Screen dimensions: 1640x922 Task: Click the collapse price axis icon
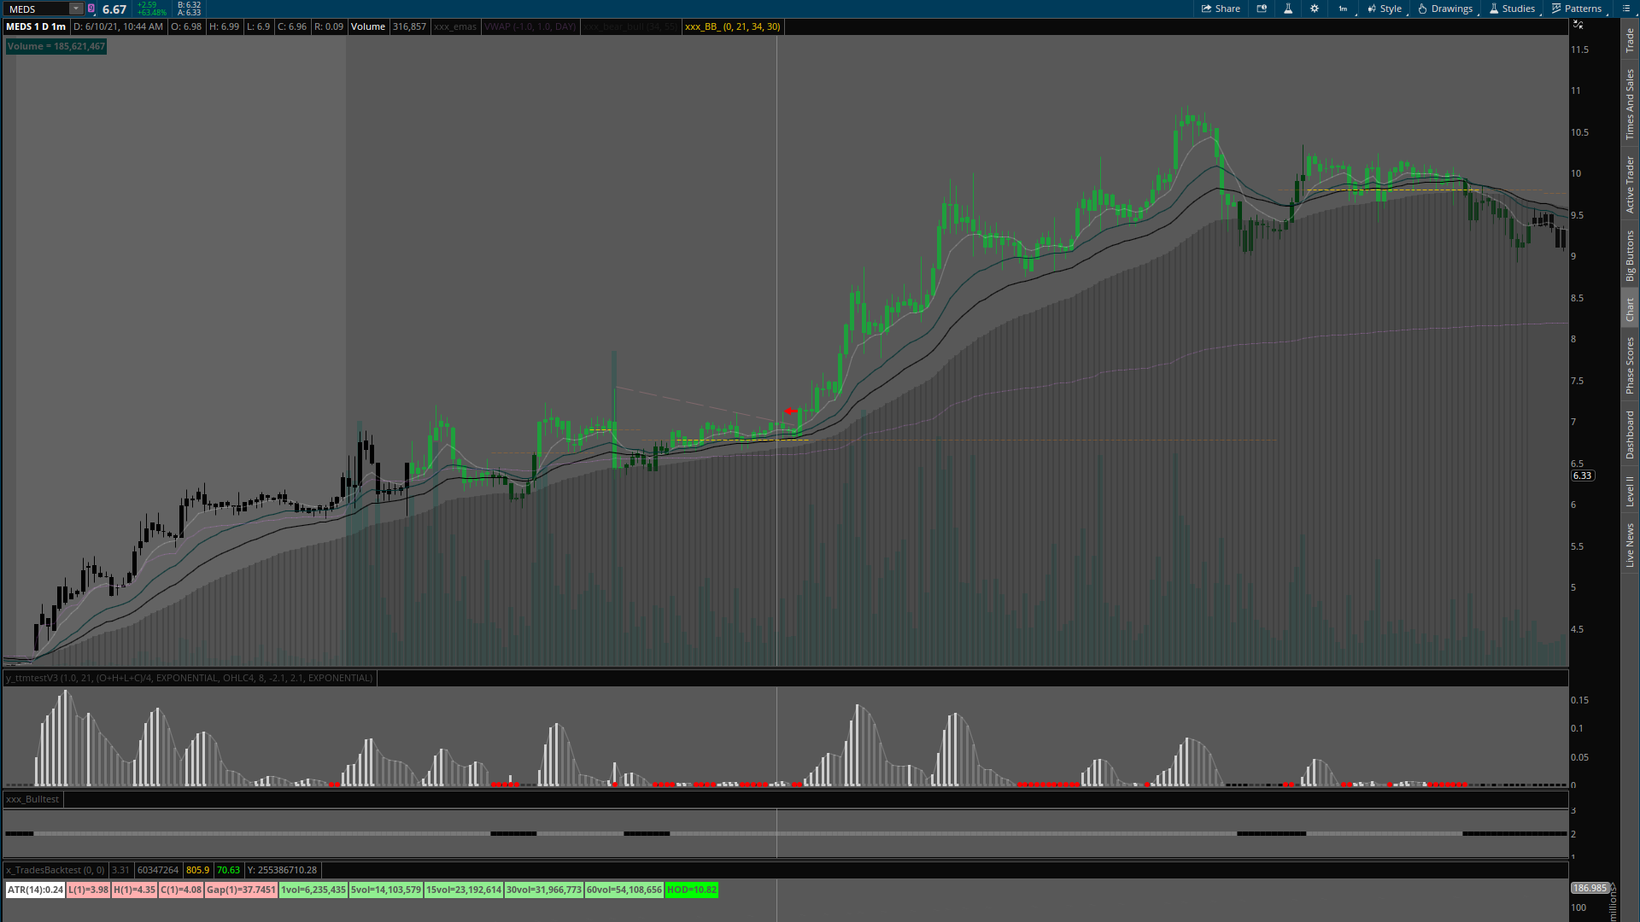tap(1578, 25)
